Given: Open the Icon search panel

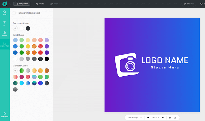Looking at the screenshot, I should tap(5, 13).
